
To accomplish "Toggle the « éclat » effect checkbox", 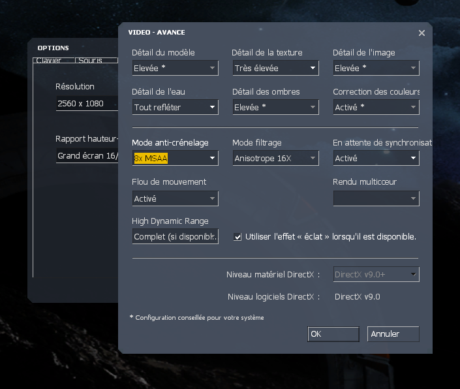I will coord(238,237).
